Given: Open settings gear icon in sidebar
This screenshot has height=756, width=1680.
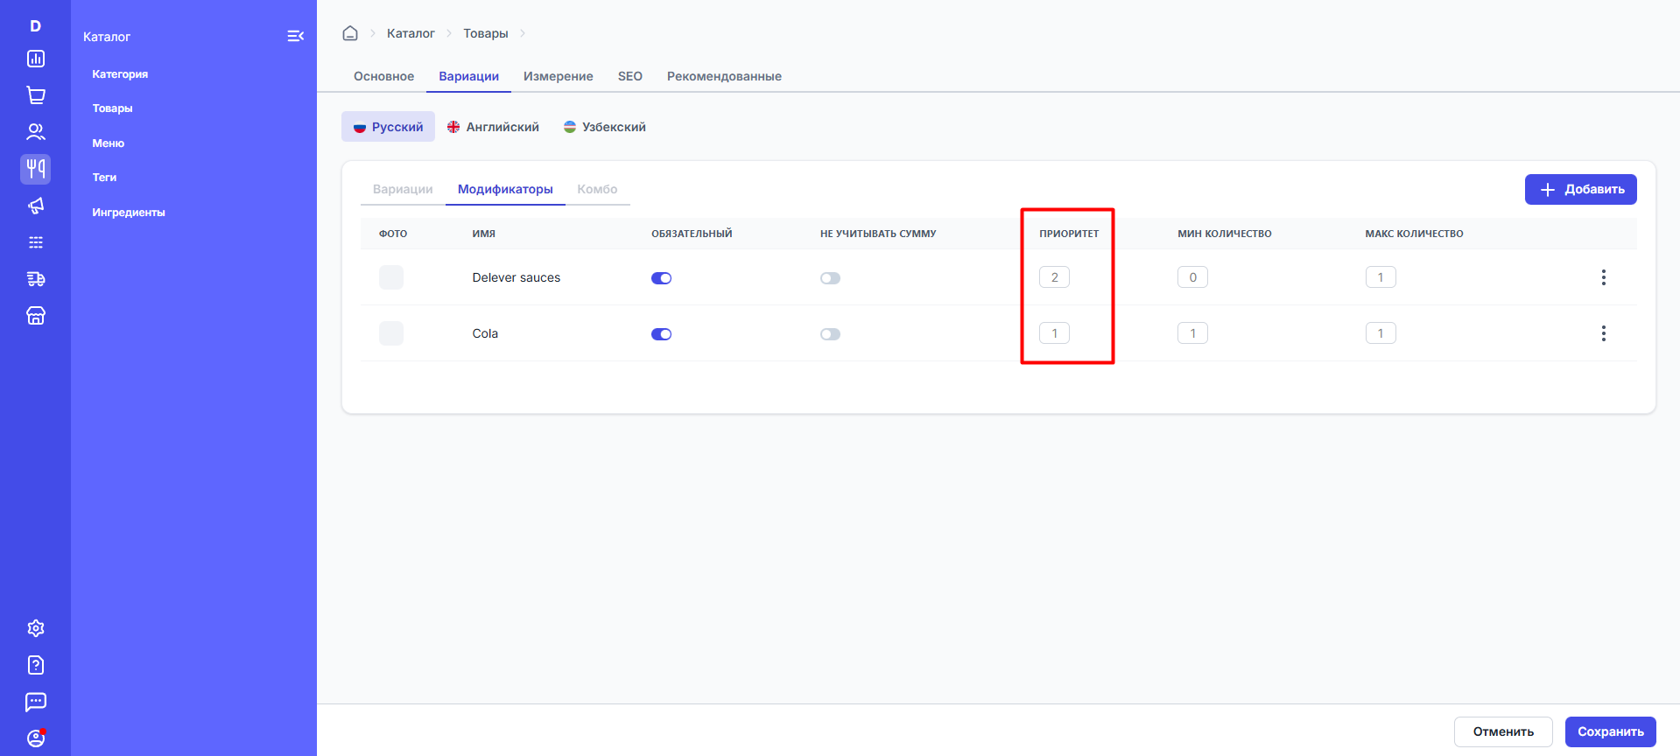Looking at the screenshot, I should tap(36, 628).
